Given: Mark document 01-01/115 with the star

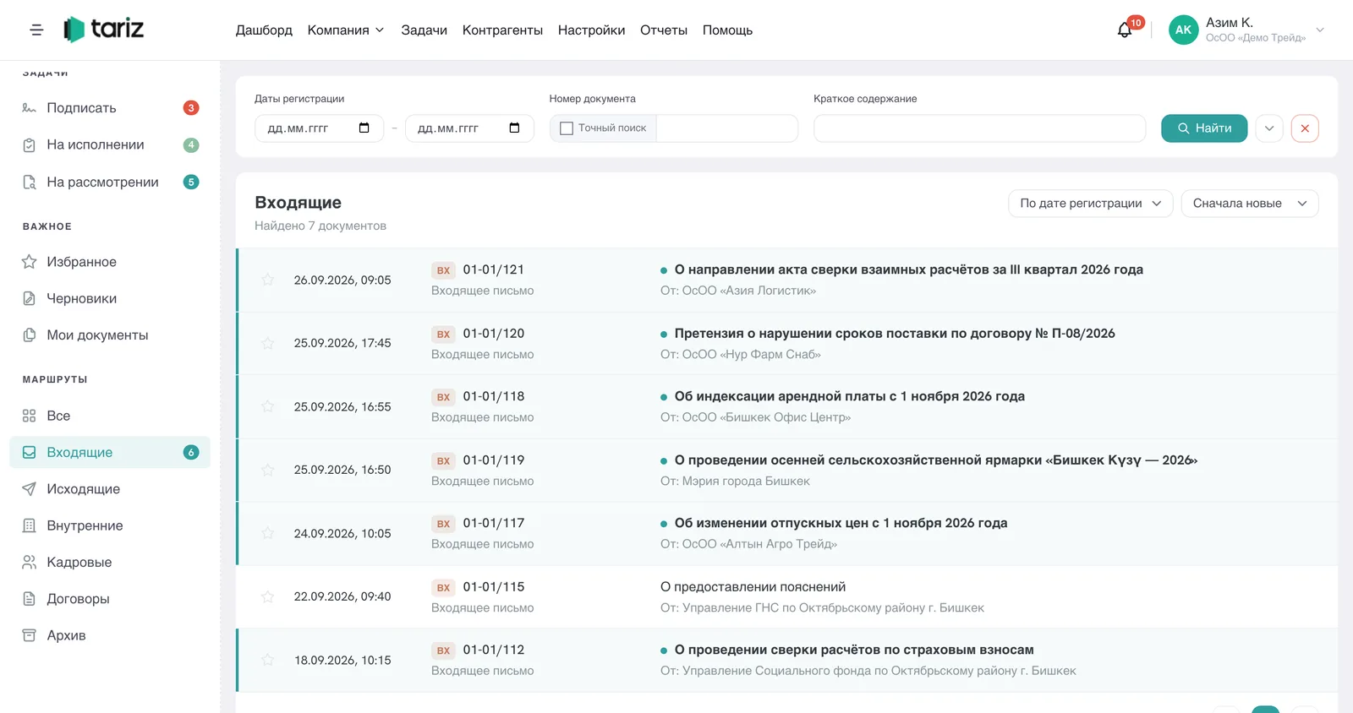Looking at the screenshot, I should click(x=268, y=596).
